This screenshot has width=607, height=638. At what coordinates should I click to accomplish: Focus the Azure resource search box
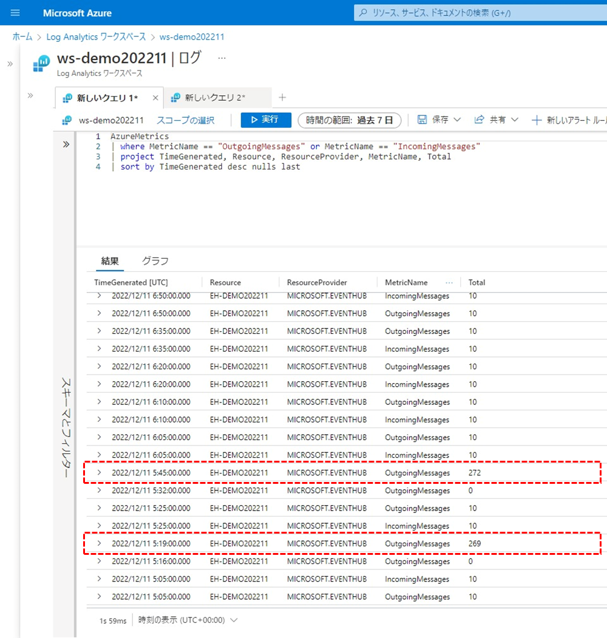coord(481,13)
